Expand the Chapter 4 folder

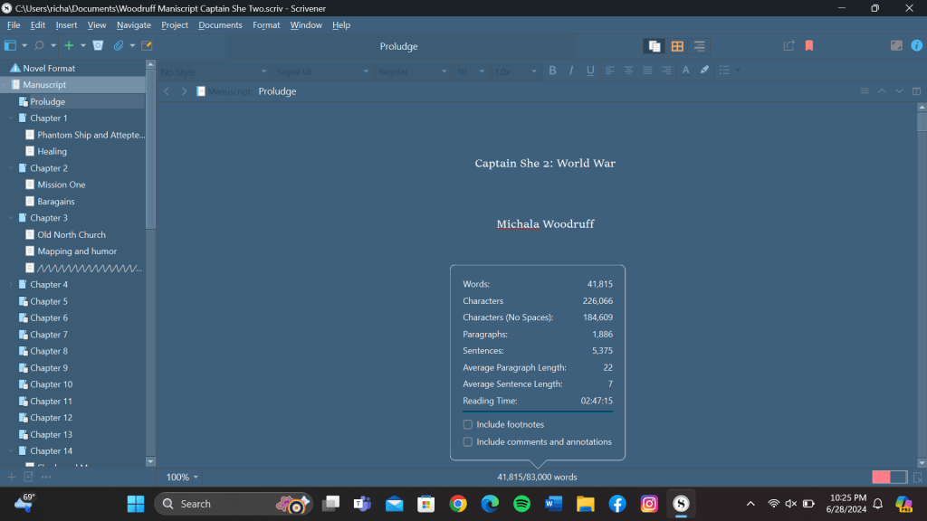[x=11, y=285]
